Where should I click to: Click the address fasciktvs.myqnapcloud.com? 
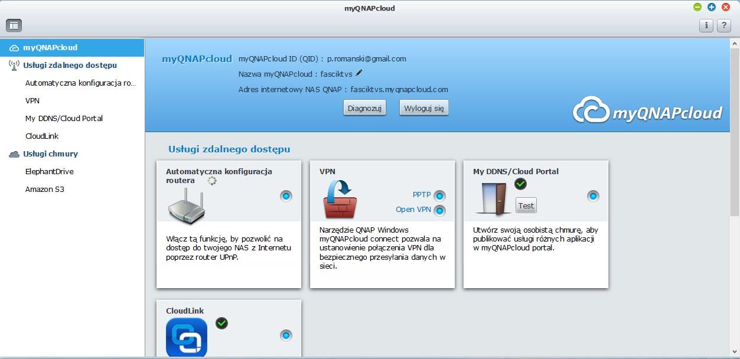[x=399, y=90]
